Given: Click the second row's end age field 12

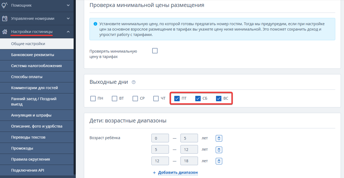Looking at the screenshot, I should pos(189,150).
